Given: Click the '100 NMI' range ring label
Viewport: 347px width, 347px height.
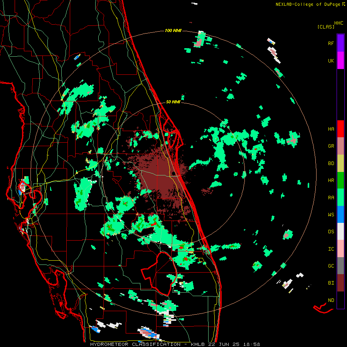Looking at the screenshot, I should 173,30.
